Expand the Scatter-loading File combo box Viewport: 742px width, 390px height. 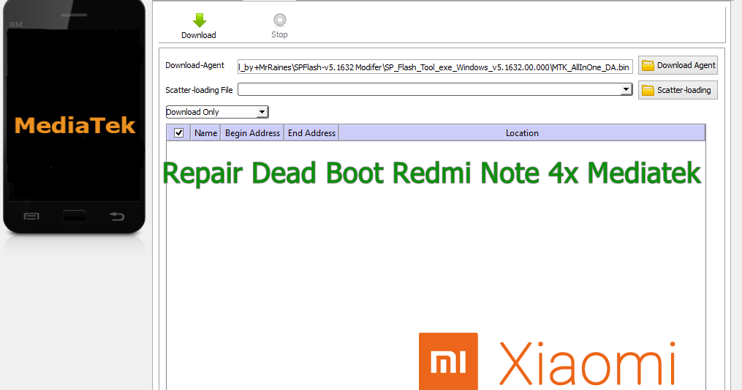point(626,89)
